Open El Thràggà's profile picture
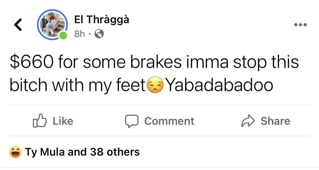This screenshot has width=319, height=170. (x=52, y=25)
